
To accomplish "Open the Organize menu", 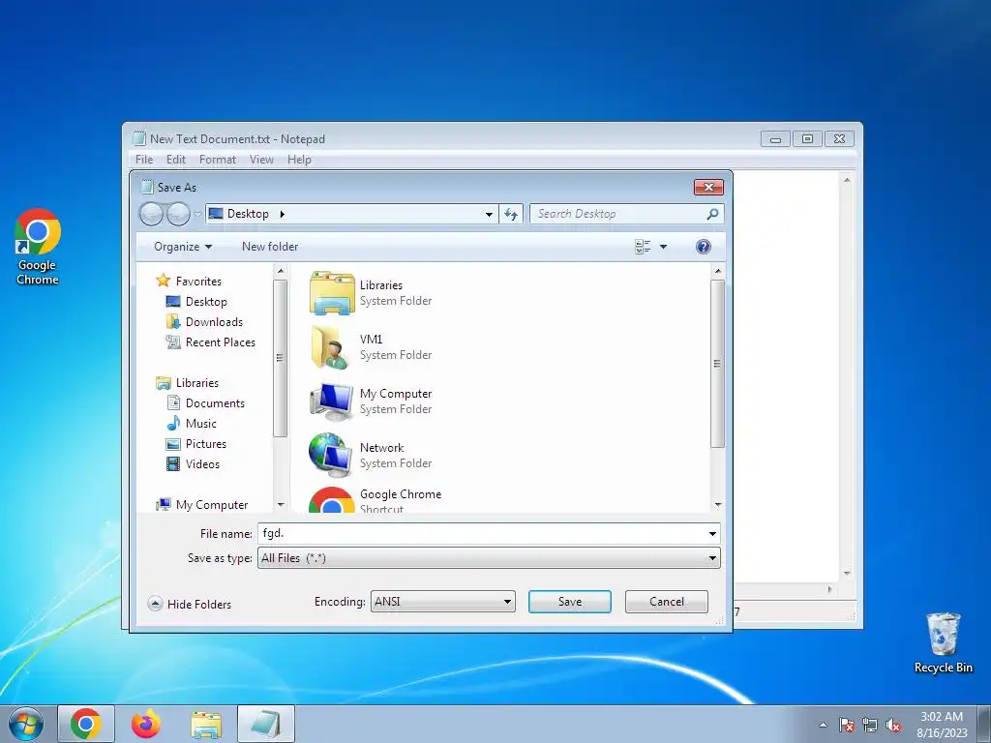I will [183, 247].
